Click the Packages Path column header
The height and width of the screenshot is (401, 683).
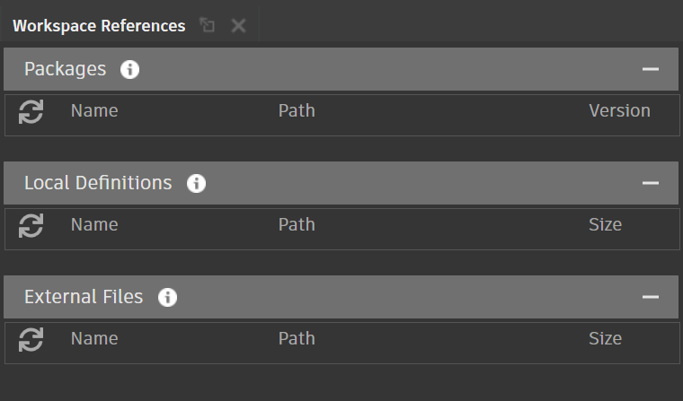click(297, 111)
